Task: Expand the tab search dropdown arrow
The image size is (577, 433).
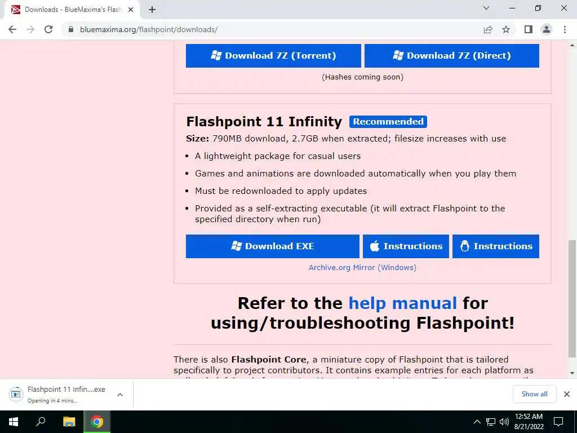Action: point(486,8)
